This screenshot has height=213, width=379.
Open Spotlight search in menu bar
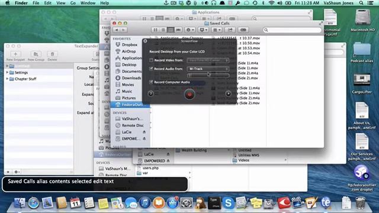pos(361,3)
